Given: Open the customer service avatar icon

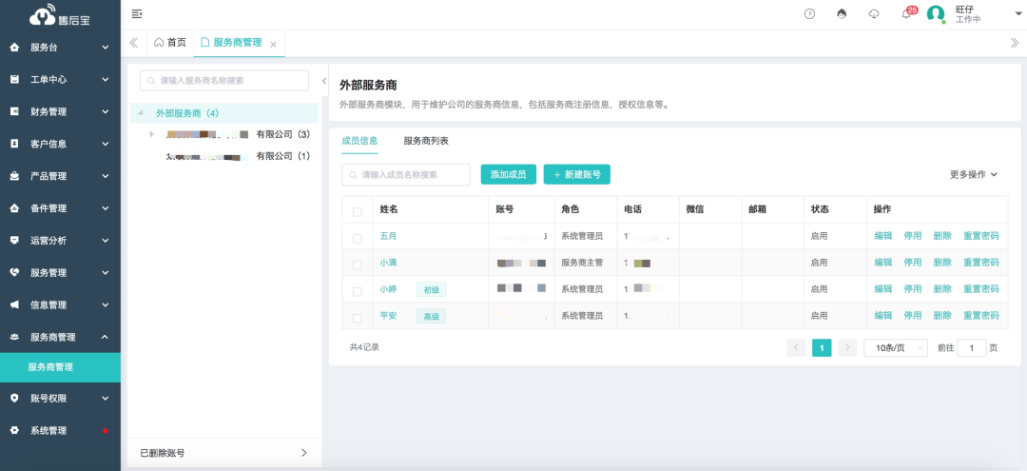Looking at the screenshot, I should [x=842, y=13].
